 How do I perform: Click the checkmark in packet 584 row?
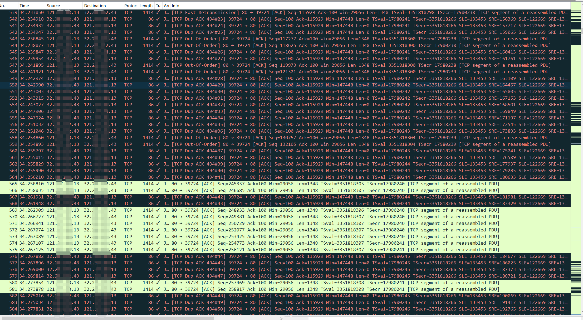pyautogui.click(x=158, y=309)
